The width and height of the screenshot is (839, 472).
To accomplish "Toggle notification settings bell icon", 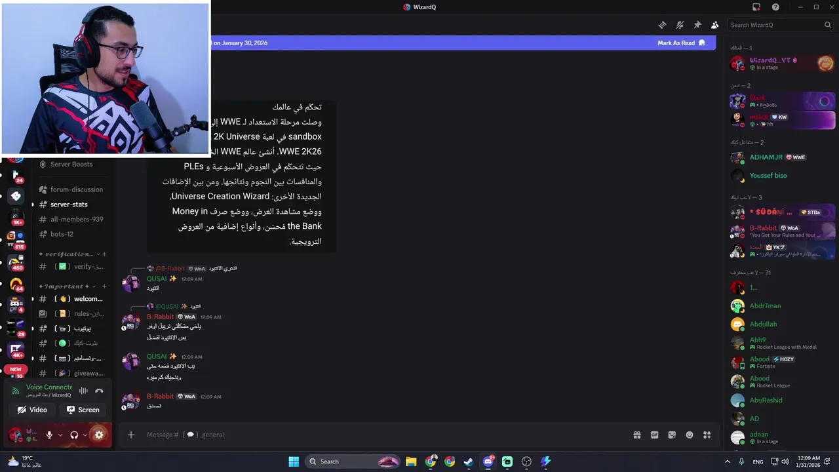I will click(680, 25).
